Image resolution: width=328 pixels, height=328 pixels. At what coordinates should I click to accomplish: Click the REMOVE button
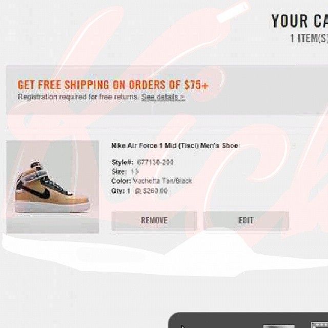coord(154,220)
